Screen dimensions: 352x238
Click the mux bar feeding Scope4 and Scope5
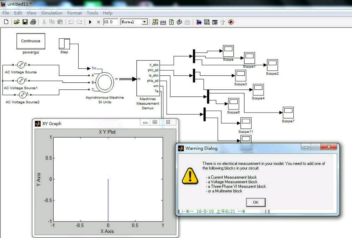(208, 97)
